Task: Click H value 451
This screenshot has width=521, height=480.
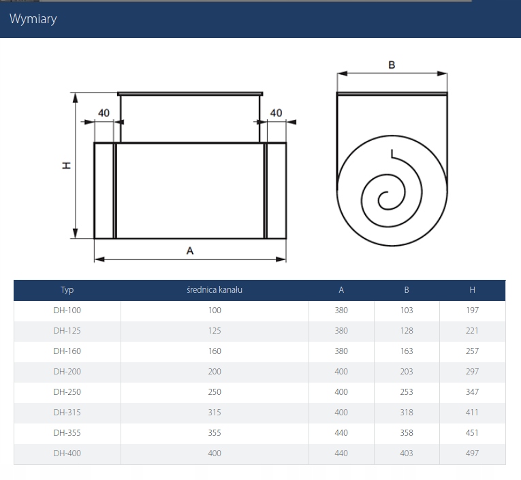Action: click(x=472, y=433)
